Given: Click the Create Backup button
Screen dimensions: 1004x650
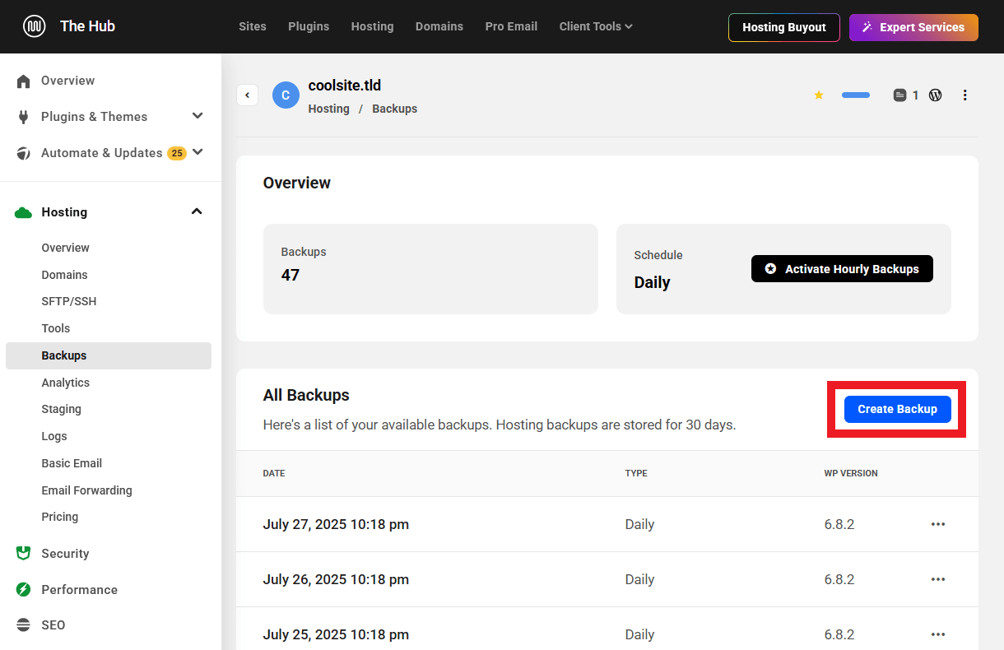Looking at the screenshot, I should [897, 409].
